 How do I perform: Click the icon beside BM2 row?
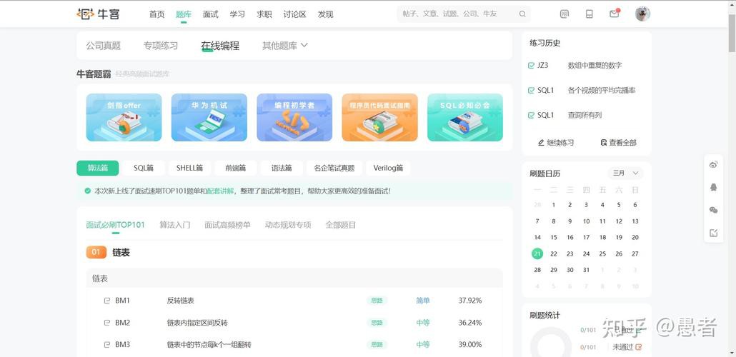point(107,323)
